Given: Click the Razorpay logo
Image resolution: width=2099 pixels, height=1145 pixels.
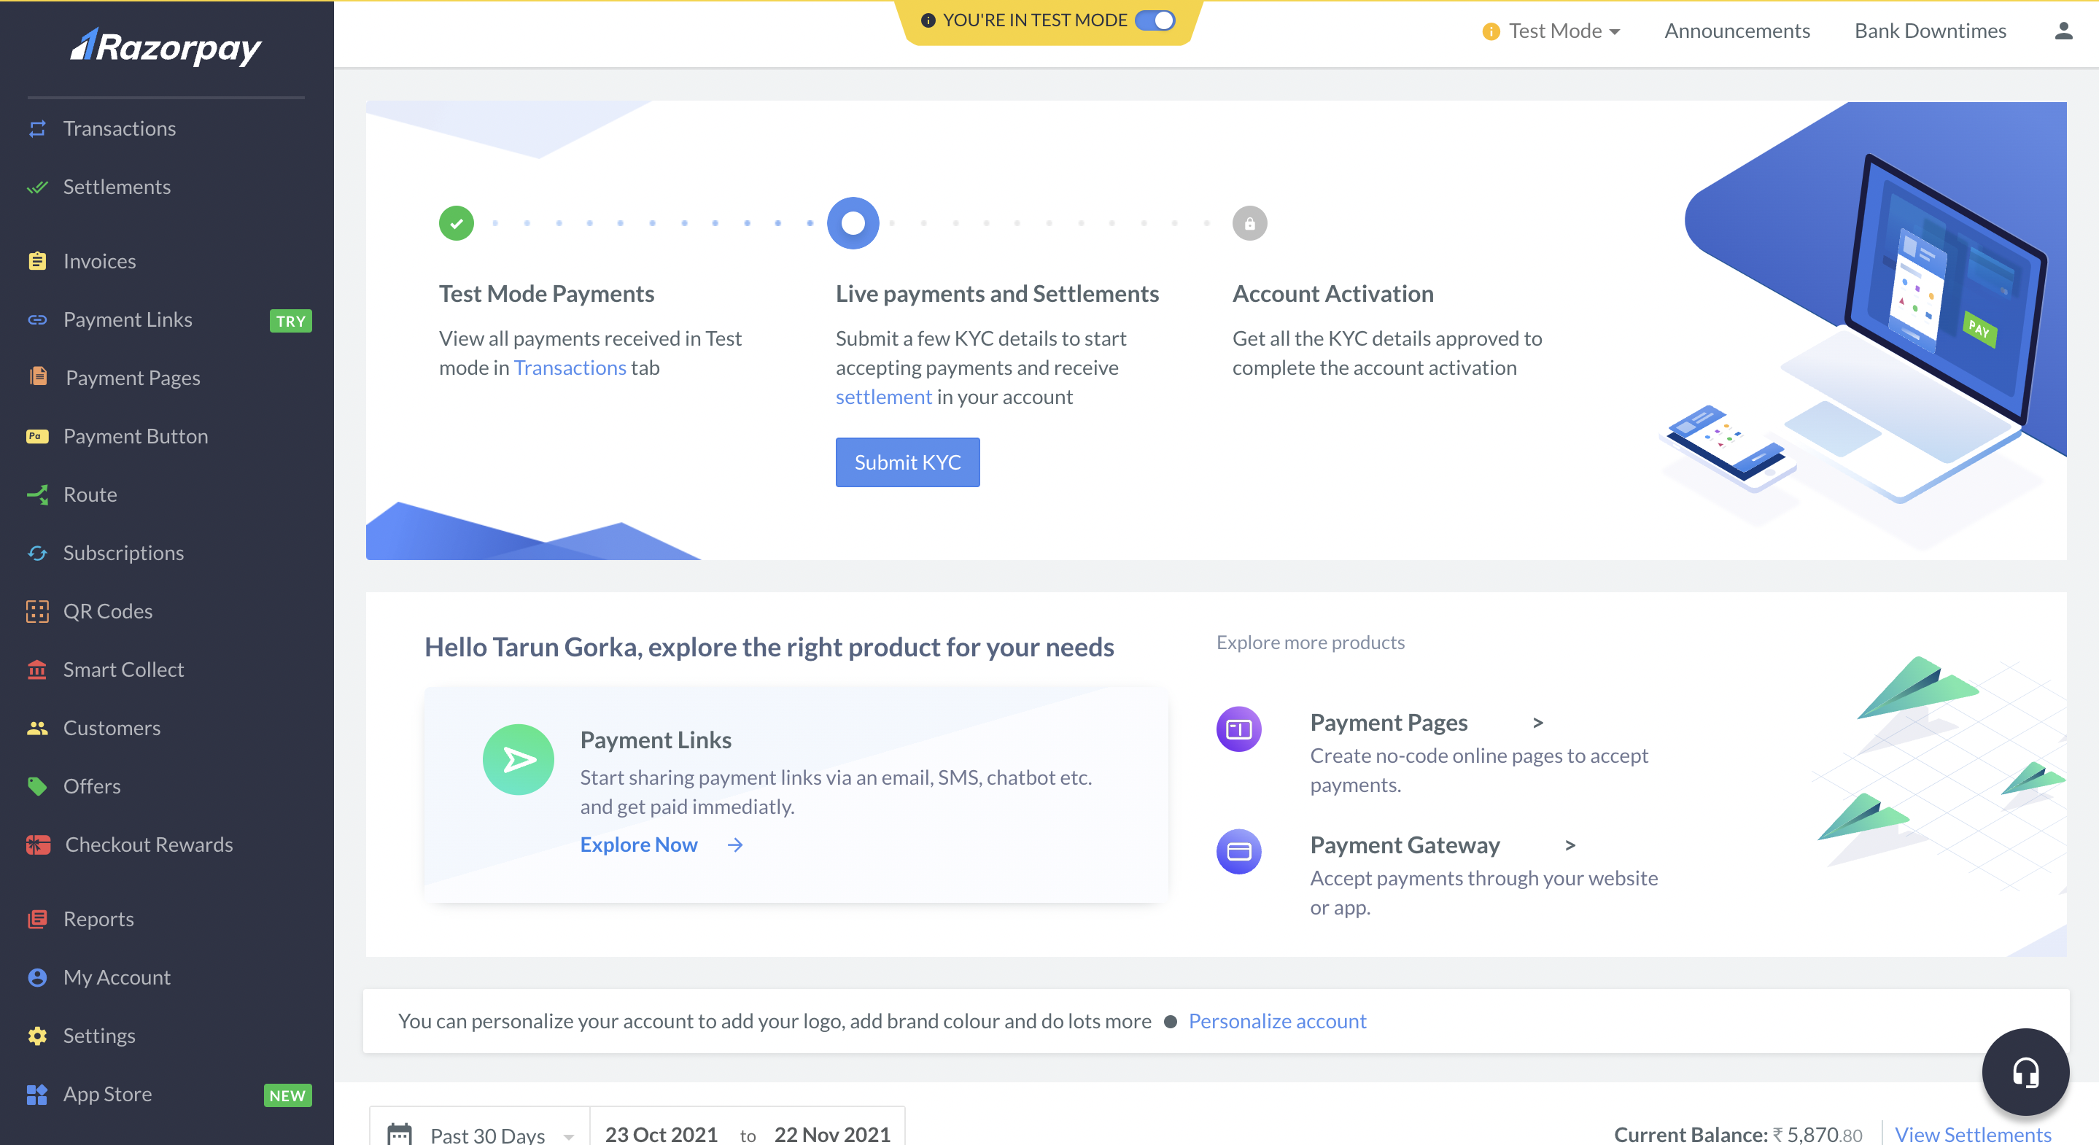Looking at the screenshot, I should point(166,47).
